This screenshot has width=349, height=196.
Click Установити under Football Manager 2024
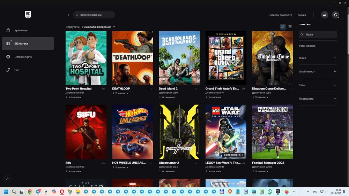point(260,171)
